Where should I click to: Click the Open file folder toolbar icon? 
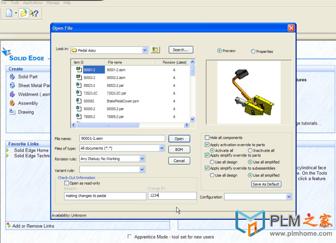point(24,13)
